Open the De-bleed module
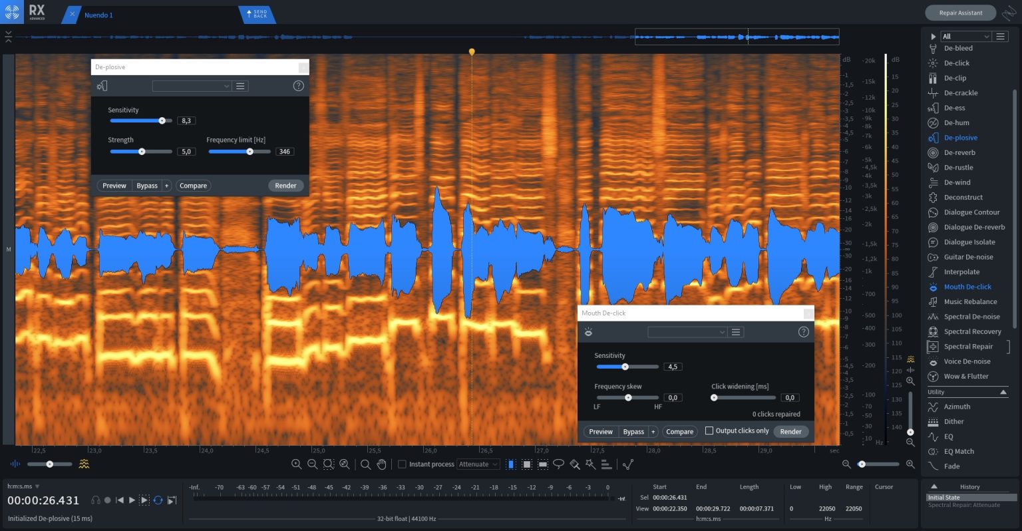Screen dimensions: 1022x531 pyautogui.click(x=958, y=48)
